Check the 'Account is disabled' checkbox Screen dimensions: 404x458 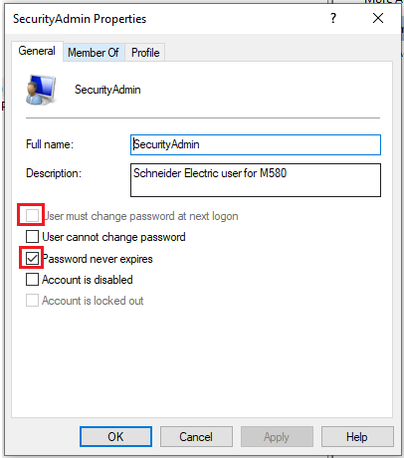(32, 280)
